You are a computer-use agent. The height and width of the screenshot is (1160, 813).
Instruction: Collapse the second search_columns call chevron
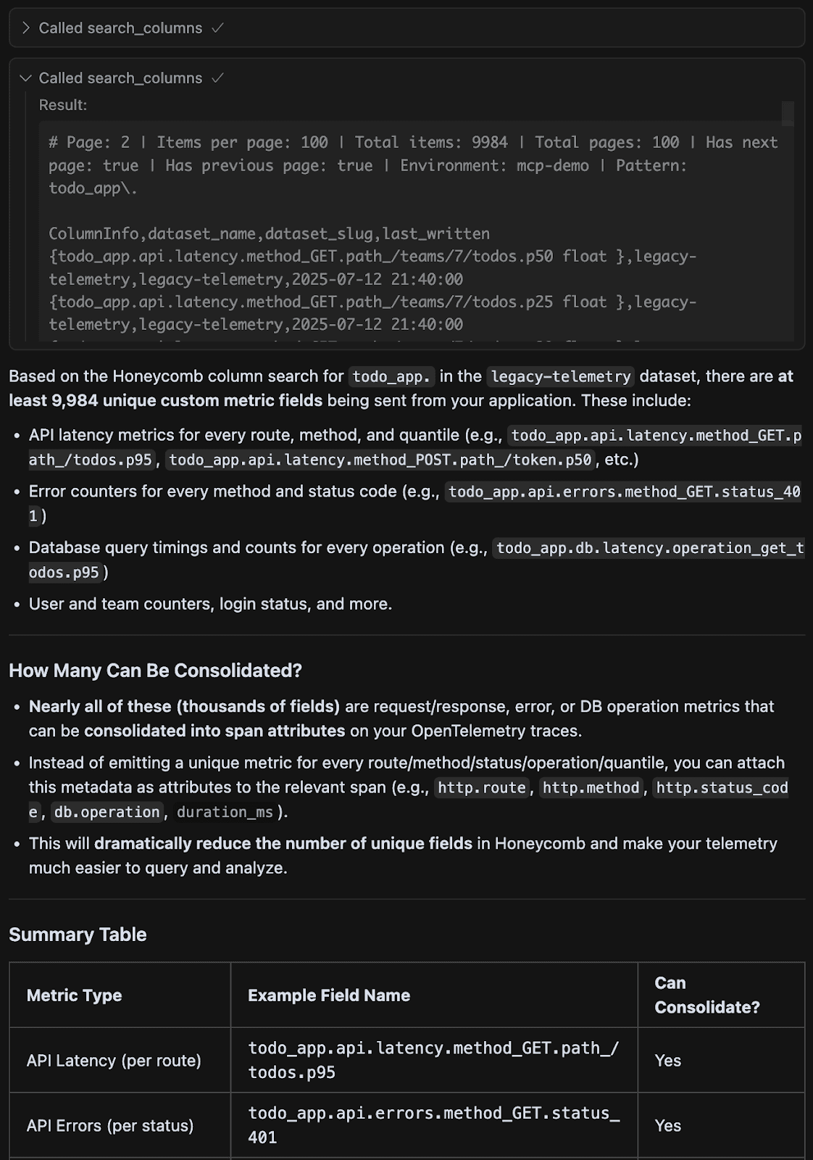point(26,78)
